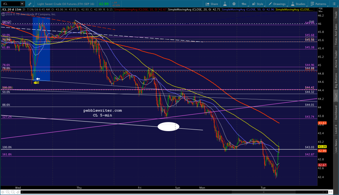Image resolution: width=339 pixels, height=195 pixels.
Task: Open the Style menu
Action: (x=258, y=4)
